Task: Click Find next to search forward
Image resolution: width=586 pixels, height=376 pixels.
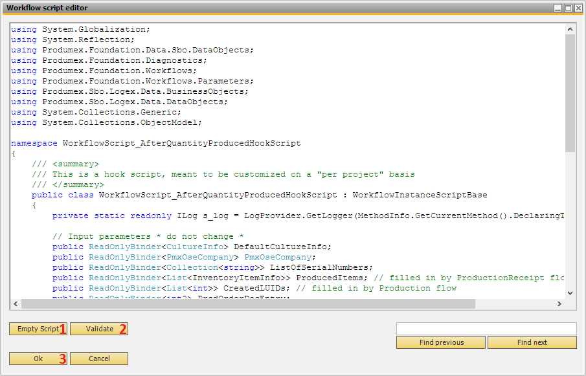Action: [x=532, y=342]
